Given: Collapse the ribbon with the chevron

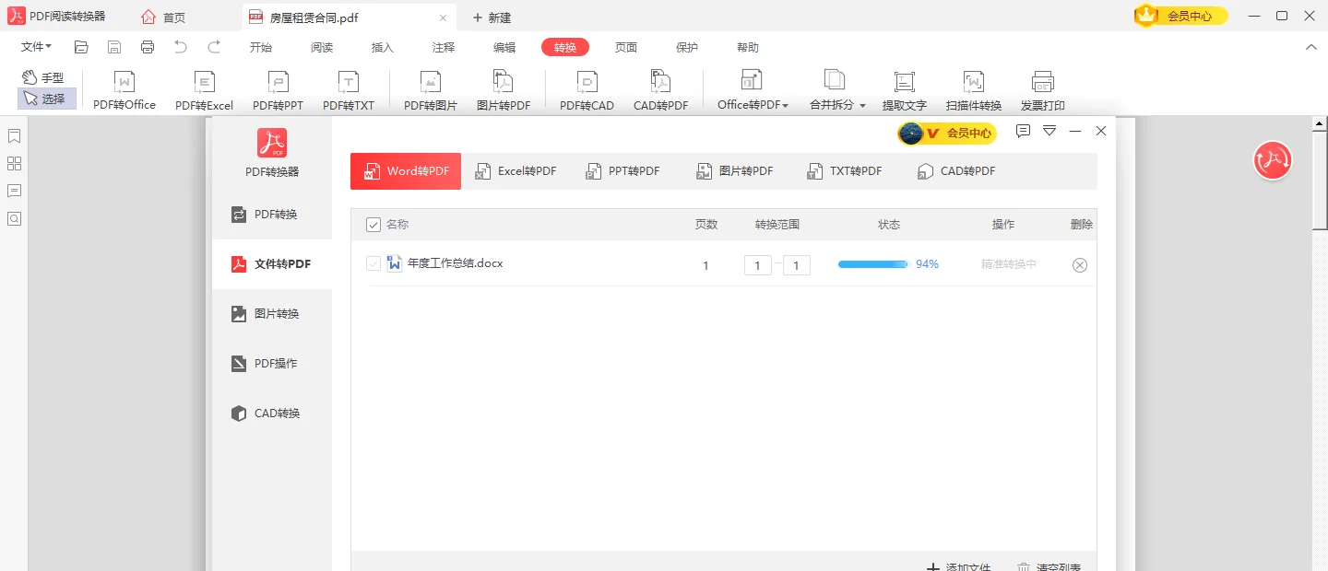Looking at the screenshot, I should point(1310,47).
